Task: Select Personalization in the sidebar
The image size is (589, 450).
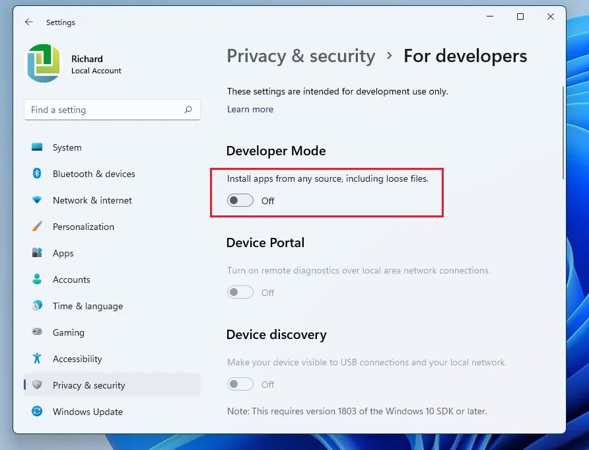Action: point(112,227)
